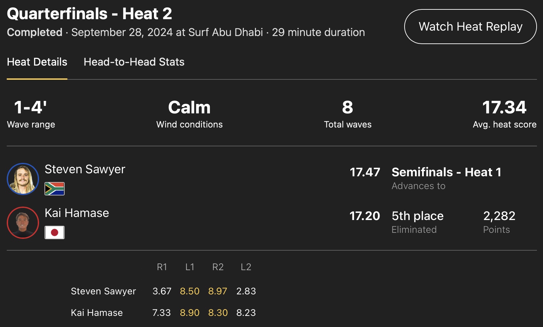Select Hamase's 8.90 L1 wave score
This screenshot has height=327, width=543.
[x=190, y=313]
